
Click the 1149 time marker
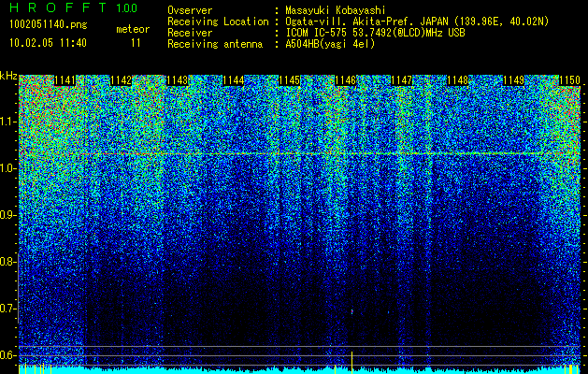(514, 80)
